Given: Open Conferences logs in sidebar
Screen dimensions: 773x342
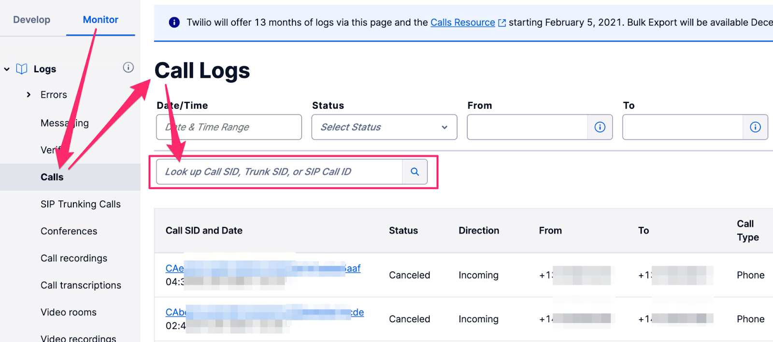Looking at the screenshot, I should click(69, 231).
